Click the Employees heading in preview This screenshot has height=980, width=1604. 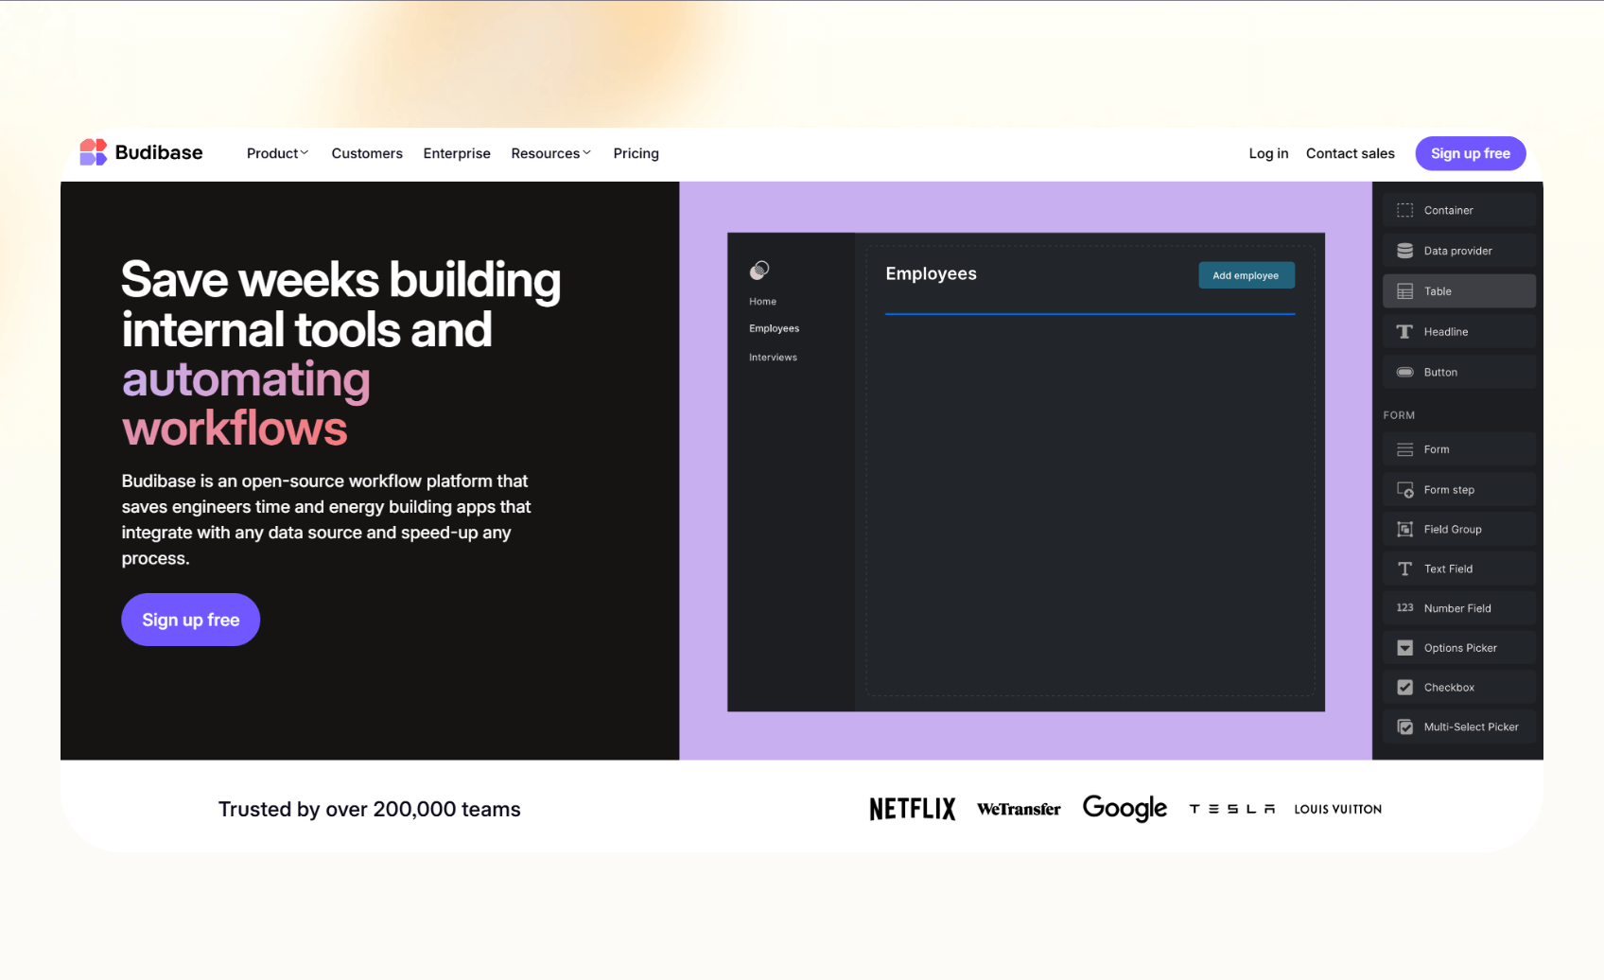point(931,273)
